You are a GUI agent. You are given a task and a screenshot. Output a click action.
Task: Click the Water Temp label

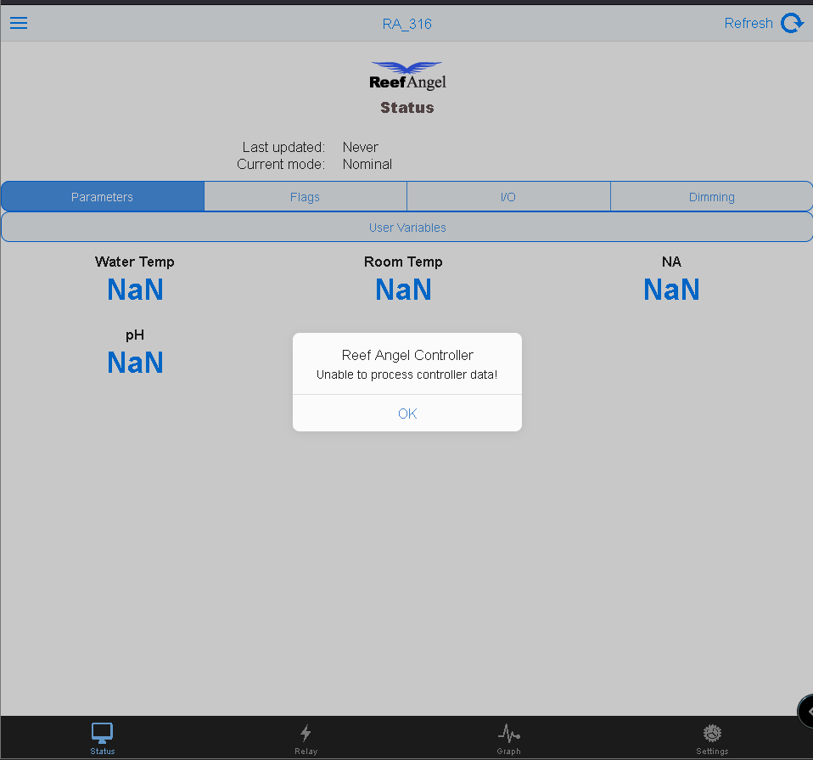(x=135, y=262)
